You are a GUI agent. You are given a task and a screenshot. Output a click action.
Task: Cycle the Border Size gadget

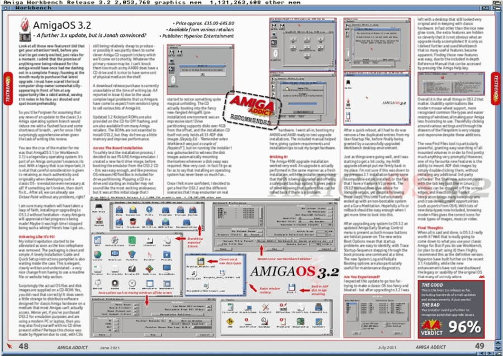(x=315, y=221)
